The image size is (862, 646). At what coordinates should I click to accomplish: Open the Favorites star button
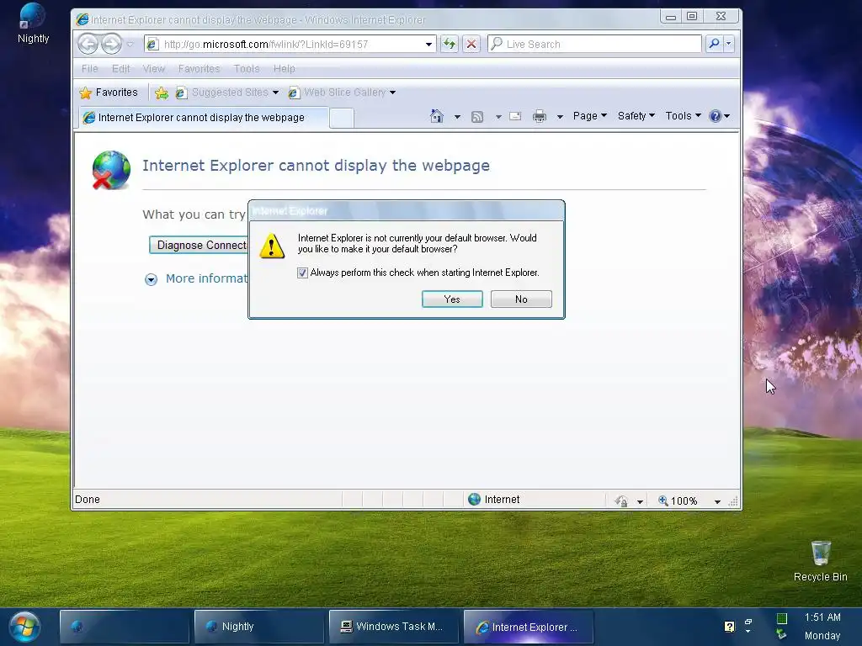click(109, 93)
